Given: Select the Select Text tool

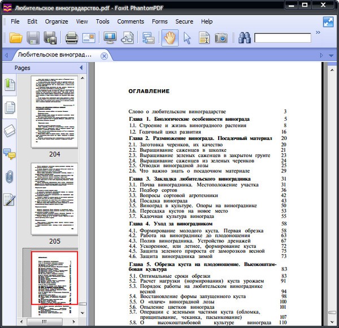Looking at the screenshot, I should click(x=204, y=38).
